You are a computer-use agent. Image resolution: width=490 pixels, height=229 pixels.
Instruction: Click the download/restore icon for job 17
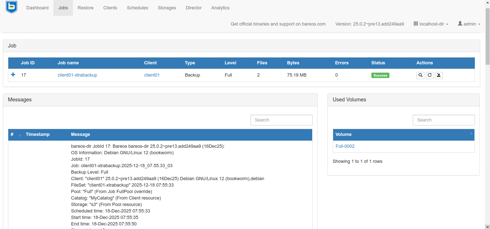438,75
